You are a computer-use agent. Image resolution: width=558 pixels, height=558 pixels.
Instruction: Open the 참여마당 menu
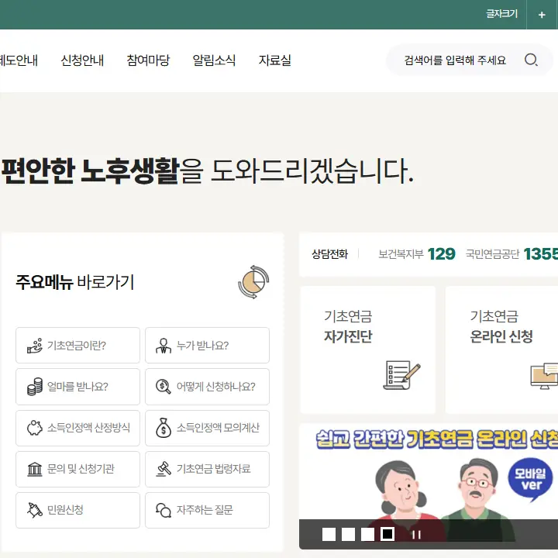point(148,60)
